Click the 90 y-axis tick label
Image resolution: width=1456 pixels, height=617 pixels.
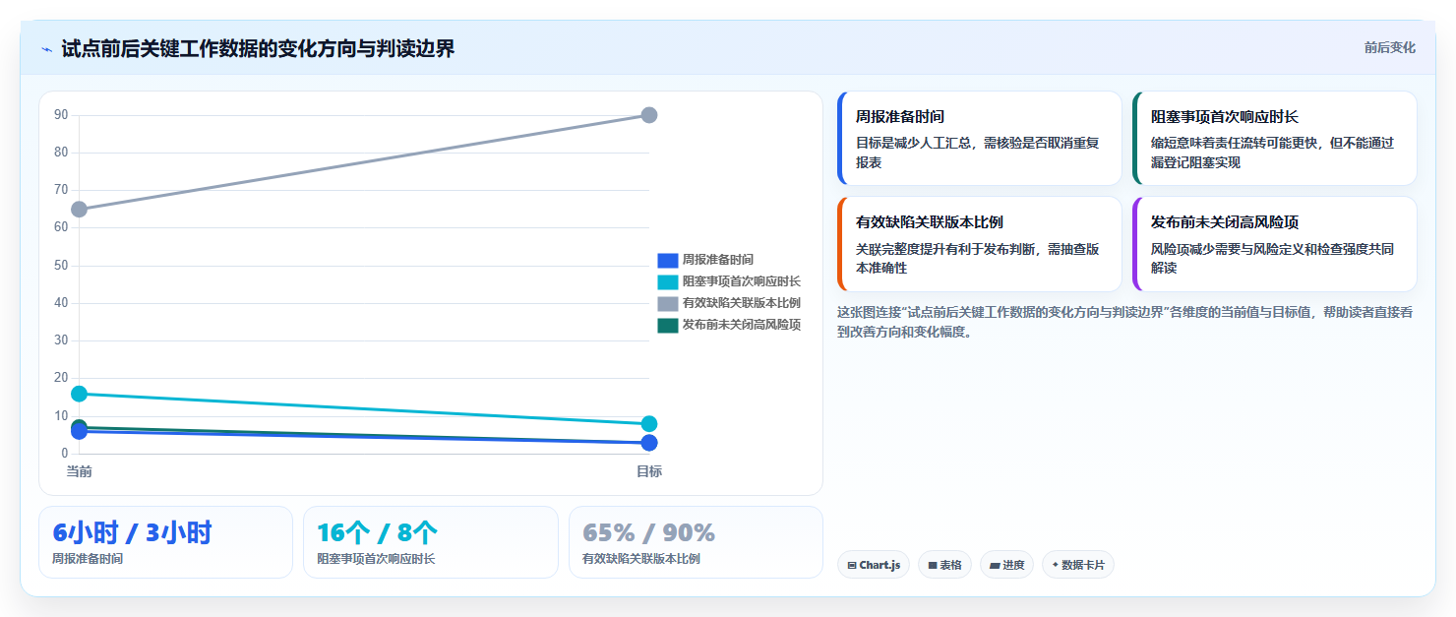coord(61,115)
